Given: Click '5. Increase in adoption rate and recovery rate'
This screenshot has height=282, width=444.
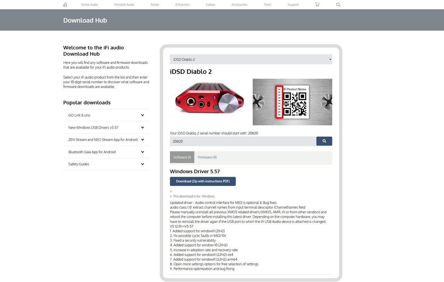Looking at the screenshot, I should [204, 250].
